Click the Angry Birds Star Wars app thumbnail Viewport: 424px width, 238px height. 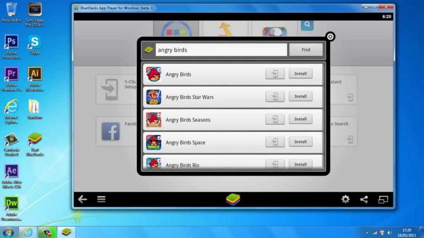(x=154, y=97)
